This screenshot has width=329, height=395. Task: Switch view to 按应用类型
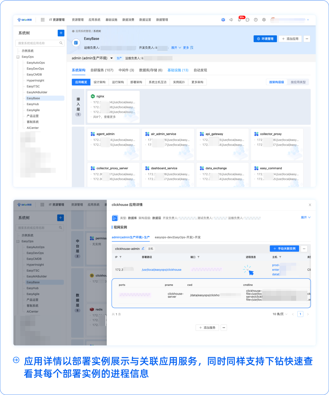298,82
